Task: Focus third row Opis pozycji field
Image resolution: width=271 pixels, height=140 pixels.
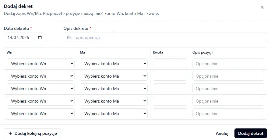Action: 228,88
